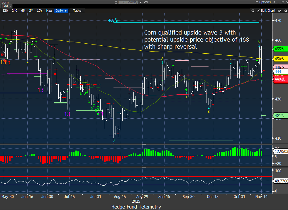Select the 240 interval tab

[x=14, y=11]
